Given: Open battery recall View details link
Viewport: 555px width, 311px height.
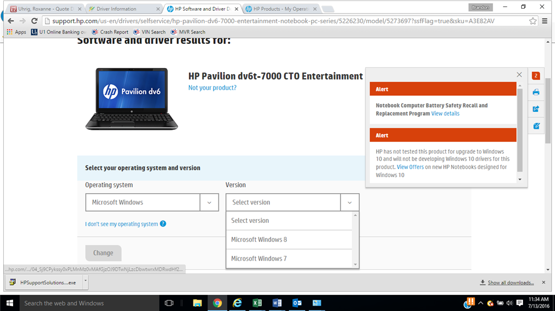Looking at the screenshot, I should 446,114.
